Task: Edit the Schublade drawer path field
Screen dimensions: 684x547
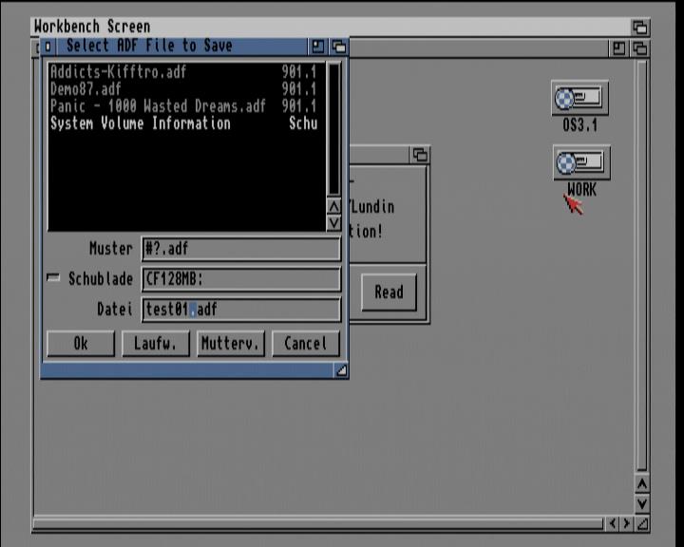Action: (x=241, y=279)
